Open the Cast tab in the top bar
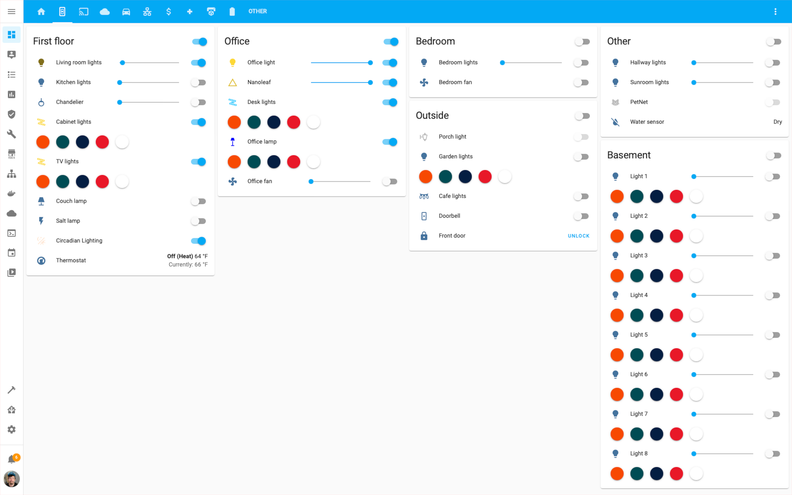Viewport: 792px width, 495px height. point(84,11)
